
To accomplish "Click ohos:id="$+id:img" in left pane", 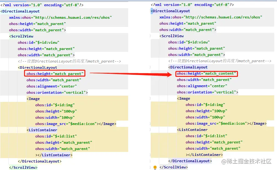I will coord(55,105).
